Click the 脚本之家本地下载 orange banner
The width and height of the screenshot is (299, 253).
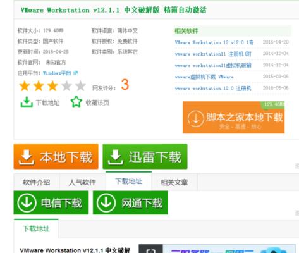(234, 118)
